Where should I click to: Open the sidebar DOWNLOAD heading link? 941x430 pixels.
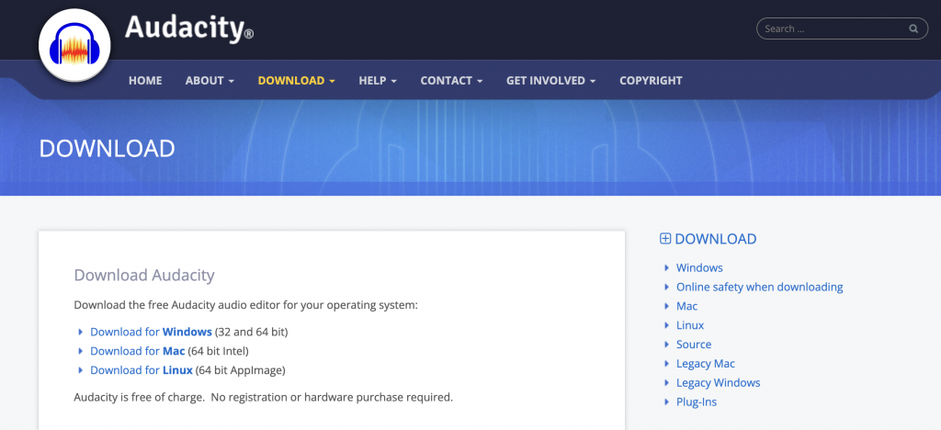(x=715, y=239)
